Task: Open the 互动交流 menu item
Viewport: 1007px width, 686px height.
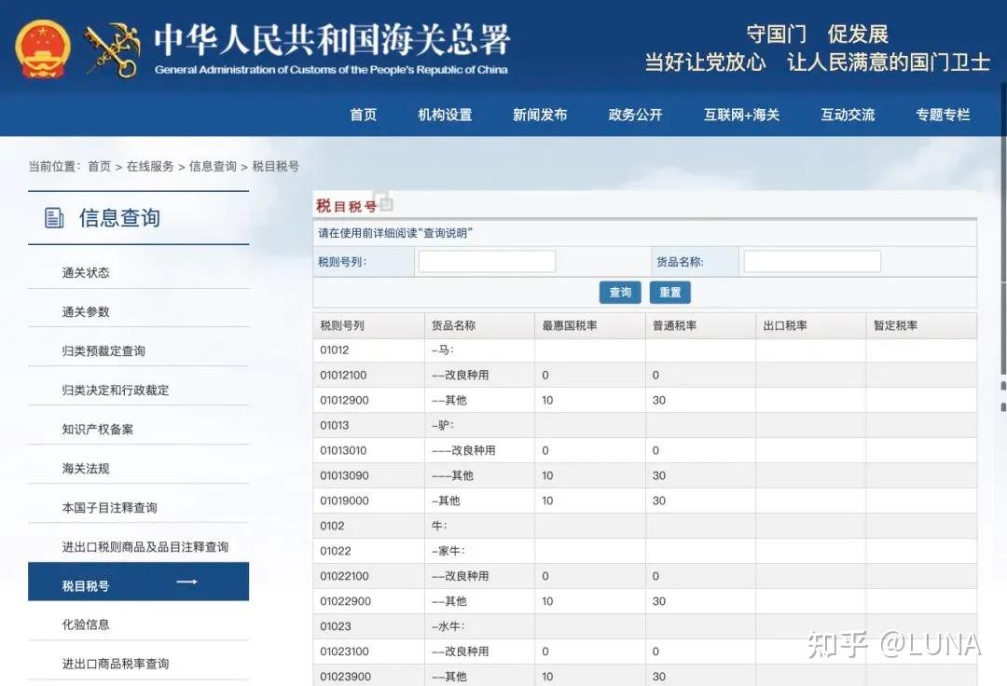Action: tap(847, 115)
